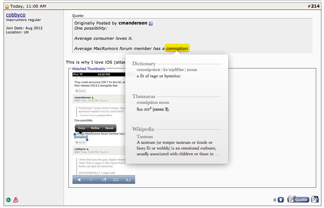The height and width of the screenshot is (208, 324).
Task: Click the post status icon beside Today, 11:00 AM
Action: (7, 7)
